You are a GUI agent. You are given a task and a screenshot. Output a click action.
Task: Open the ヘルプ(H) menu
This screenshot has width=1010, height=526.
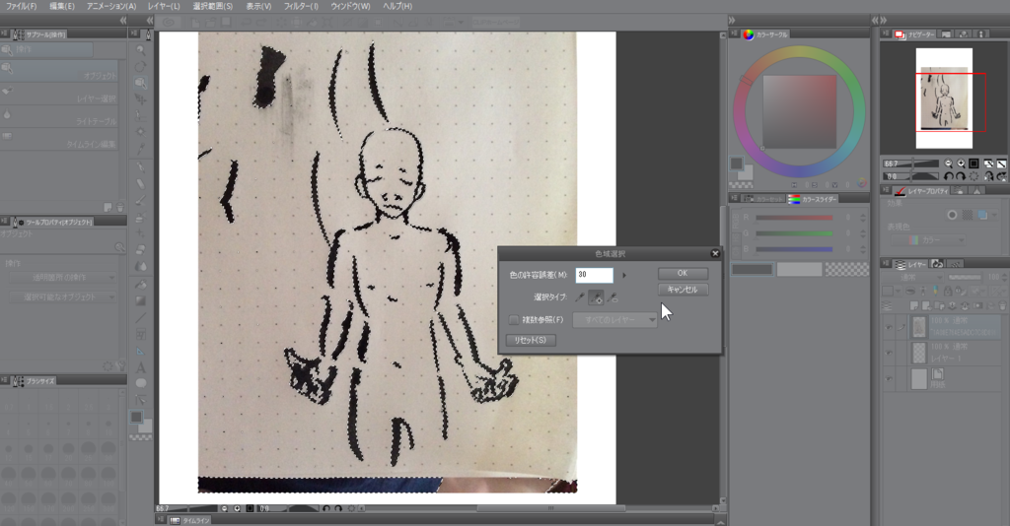click(x=397, y=6)
